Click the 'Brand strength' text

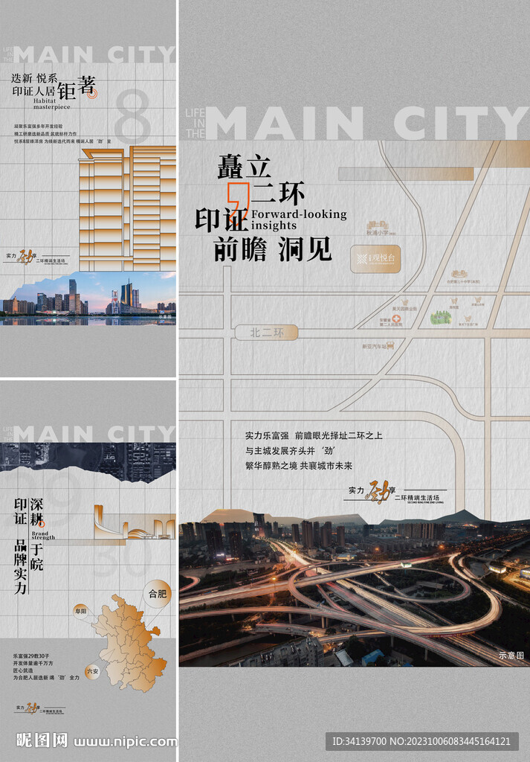tap(43, 536)
